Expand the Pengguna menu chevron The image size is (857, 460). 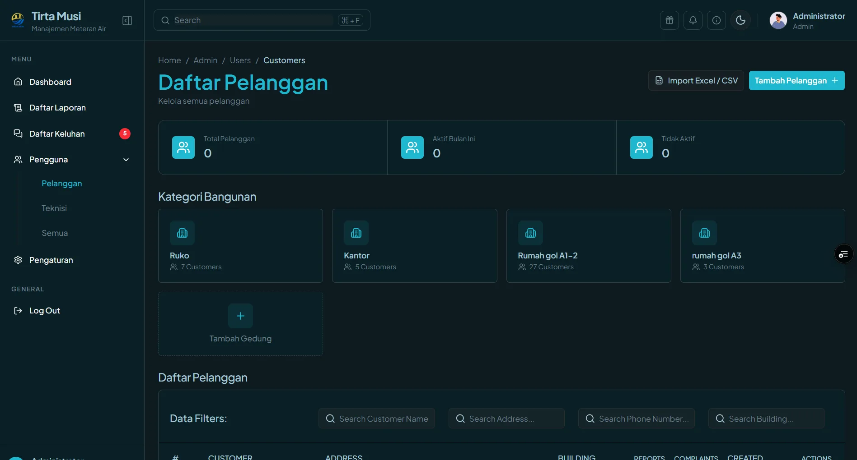click(126, 160)
